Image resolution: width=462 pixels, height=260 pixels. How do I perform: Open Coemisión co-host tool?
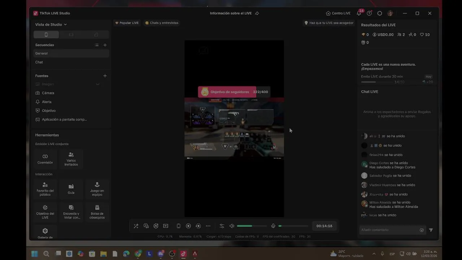click(x=45, y=159)
